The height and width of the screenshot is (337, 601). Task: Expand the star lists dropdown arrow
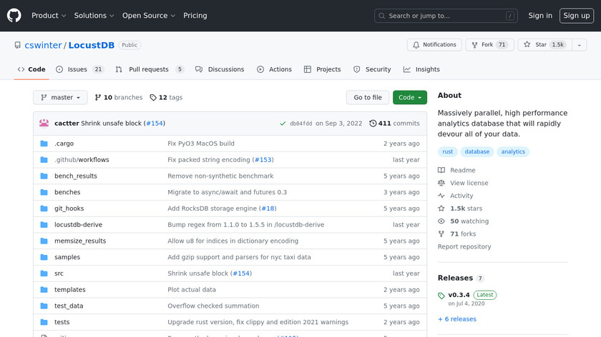tap(580, 45)
